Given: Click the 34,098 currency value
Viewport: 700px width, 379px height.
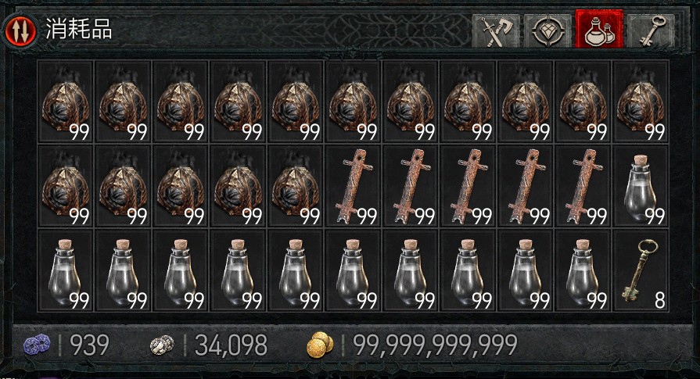Looking at the screenshot, I should (x=231, y=345).
